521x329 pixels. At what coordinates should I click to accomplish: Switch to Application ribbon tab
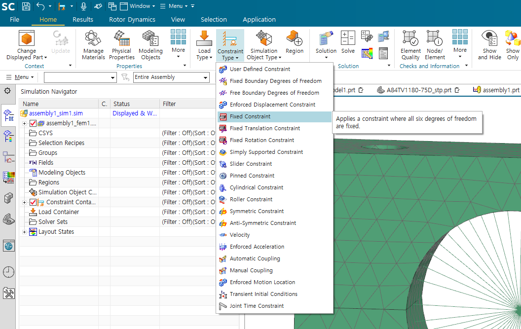[259, 20]
